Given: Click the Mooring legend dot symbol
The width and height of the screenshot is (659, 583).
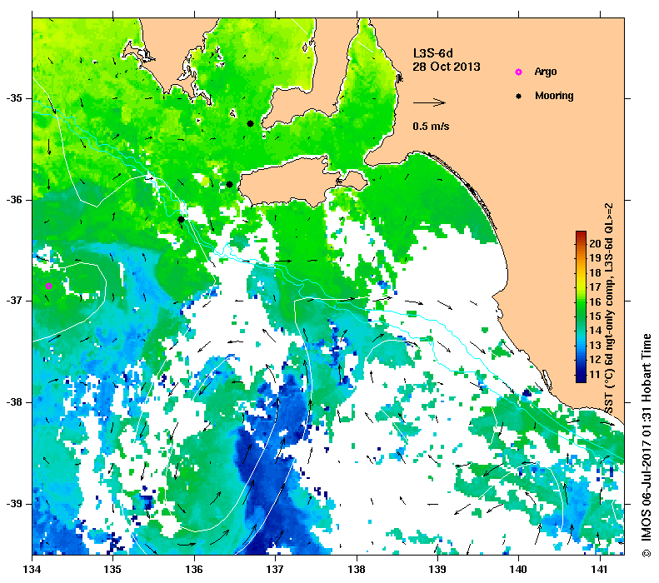Looking at the screenshot, I should 519,96.
